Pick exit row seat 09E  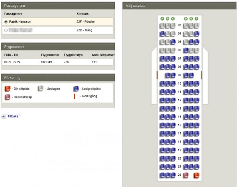(191, 75)
